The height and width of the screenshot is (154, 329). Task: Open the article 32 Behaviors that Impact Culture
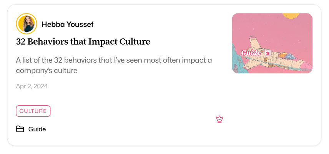(83, 41)
